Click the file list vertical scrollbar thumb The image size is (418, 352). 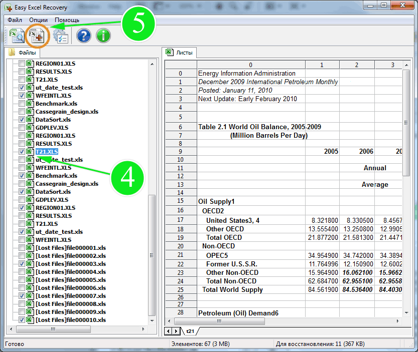(152, 255)
